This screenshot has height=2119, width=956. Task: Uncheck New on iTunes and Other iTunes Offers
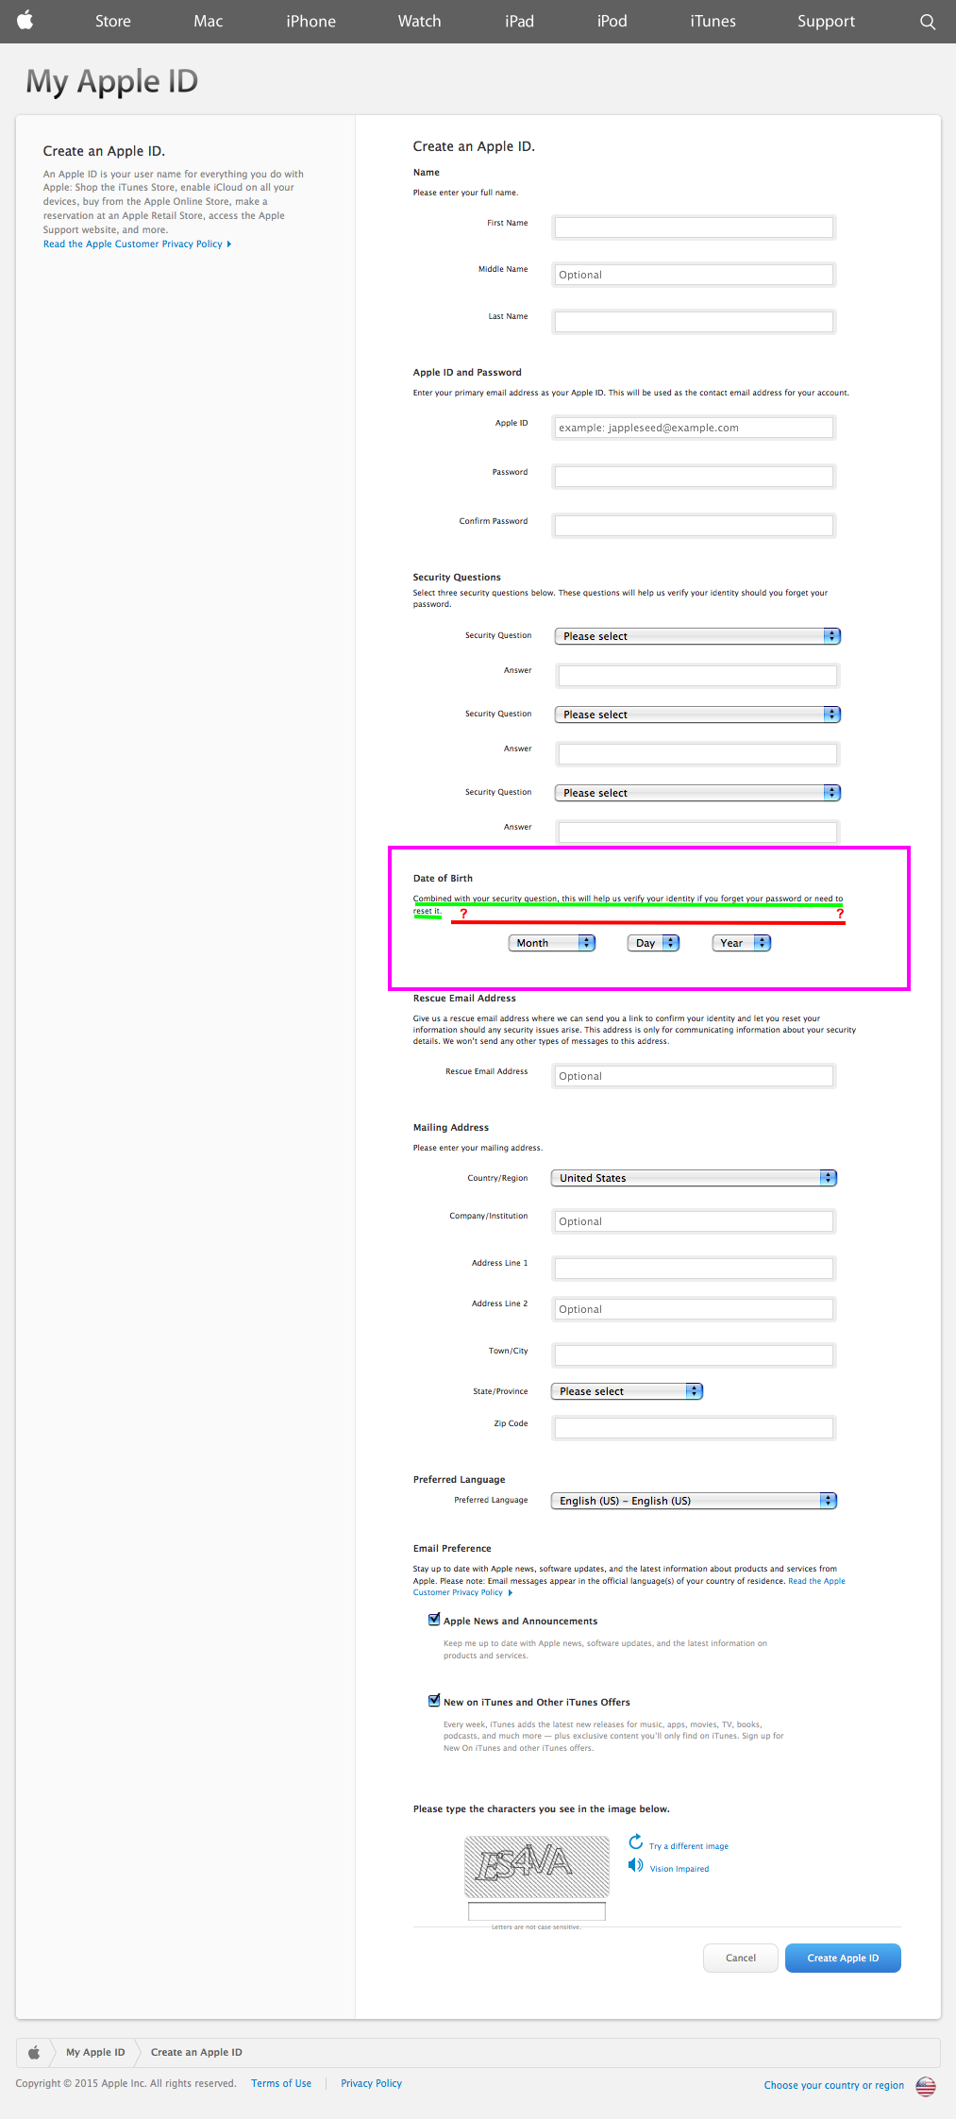click(x=434, y=1701)
